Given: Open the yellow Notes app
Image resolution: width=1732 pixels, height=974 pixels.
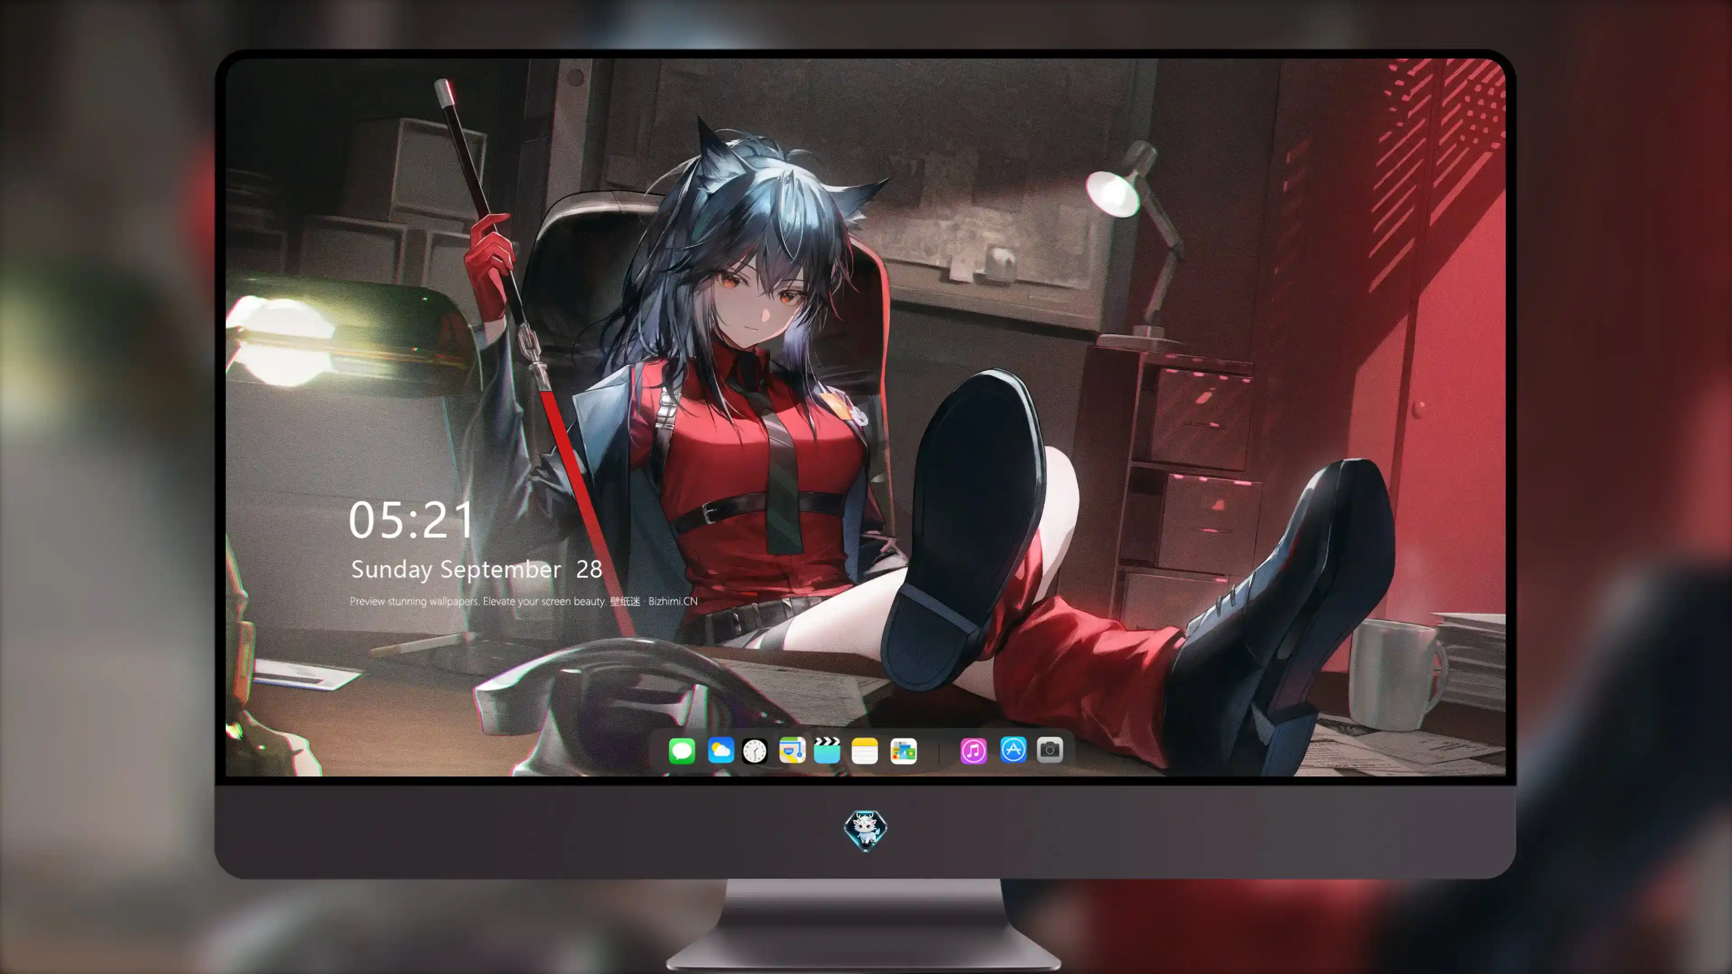Looking at the screenshot, I should tap(865, 750).
